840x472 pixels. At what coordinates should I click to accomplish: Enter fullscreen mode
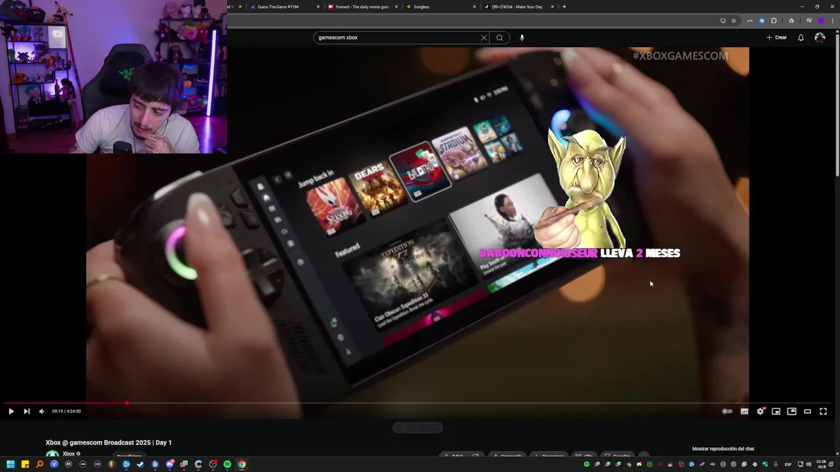tap(823, 411)
